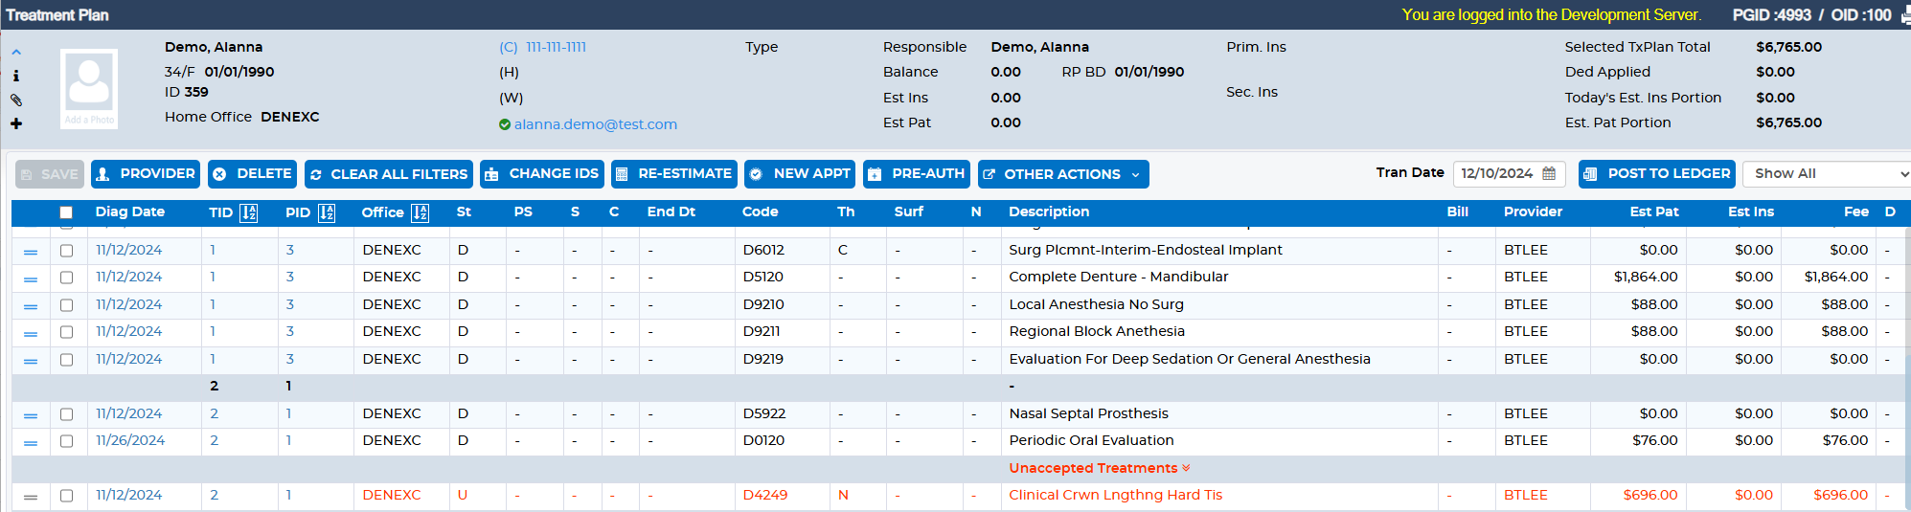
Task: Open the Tran Date calendar picker
Action: tap(1549, 173)
